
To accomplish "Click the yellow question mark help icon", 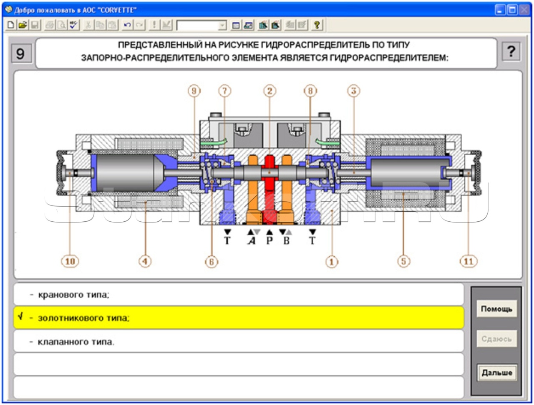I will (x=317, y=25).
